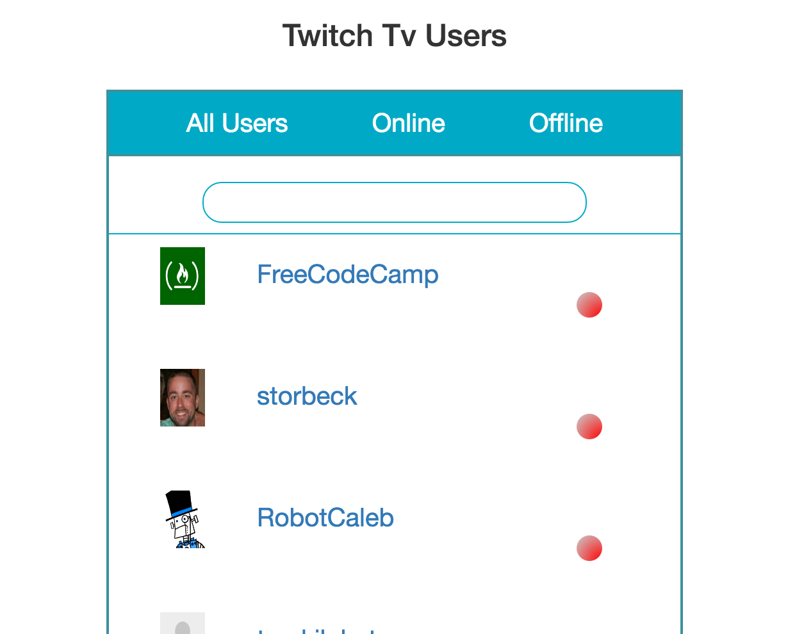Click the grey placeholder avatar at bottom
788x634 pixels.
[x=183, y=623]
